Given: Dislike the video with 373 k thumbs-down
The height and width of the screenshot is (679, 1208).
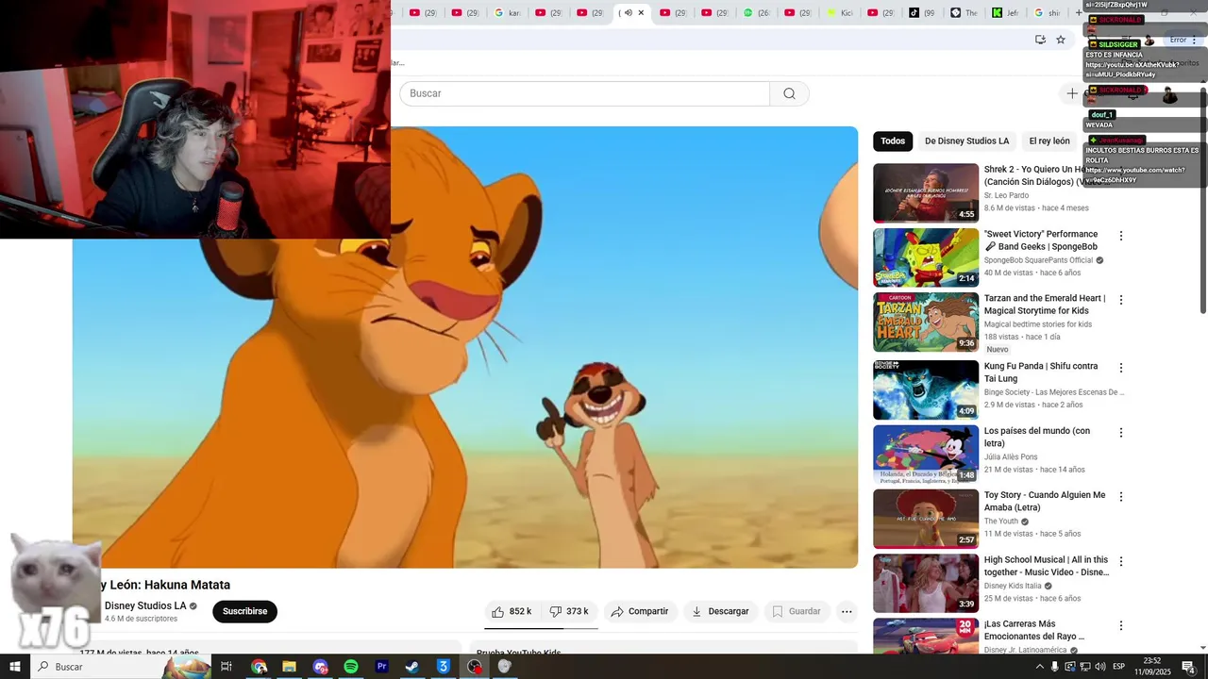Looking at the screenshot, I should (x=569, y=611).
